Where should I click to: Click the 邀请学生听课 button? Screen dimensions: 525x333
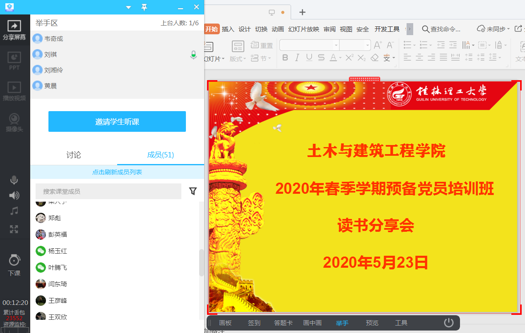click(x=117, y=121)
